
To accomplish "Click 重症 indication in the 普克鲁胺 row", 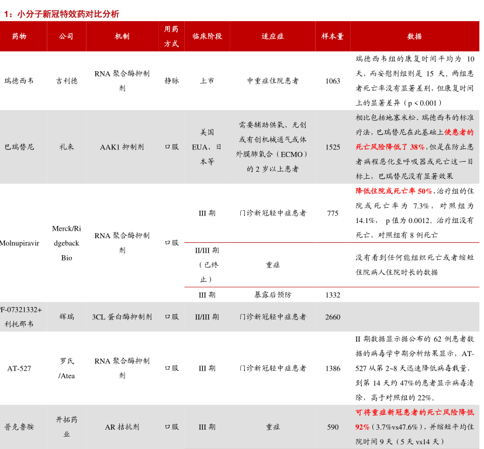I will pos(272,427).
